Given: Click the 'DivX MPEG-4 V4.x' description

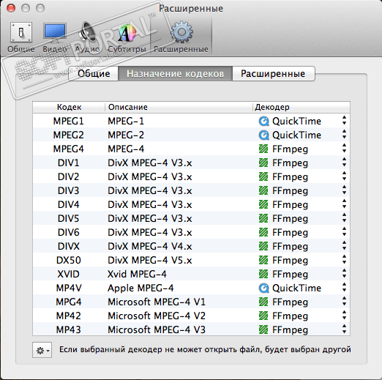Looking at the screenshot, I should click(150, 246).
